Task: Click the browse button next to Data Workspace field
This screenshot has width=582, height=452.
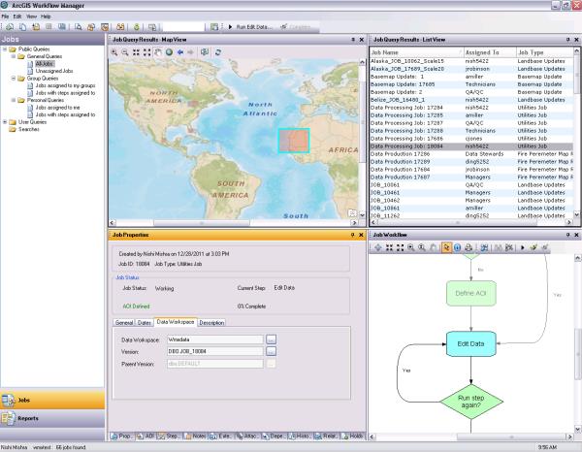Action: tap(271, 339)
